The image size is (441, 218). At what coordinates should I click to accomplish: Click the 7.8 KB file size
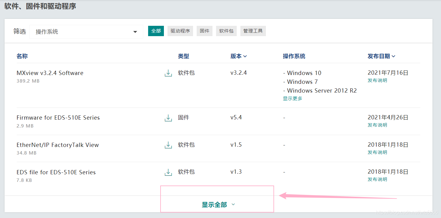(x=24, y=180)
